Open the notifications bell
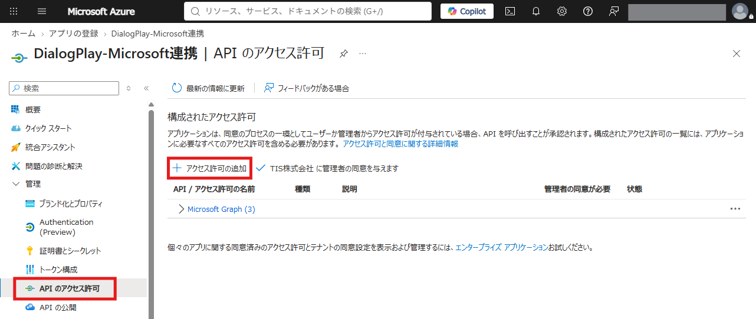756x319 pixels. [x=536, y=11]
